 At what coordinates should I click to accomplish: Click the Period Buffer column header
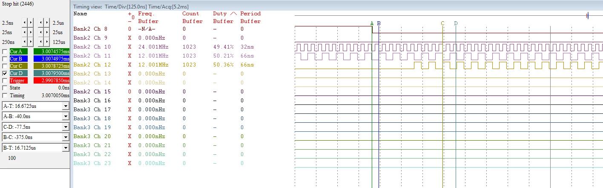250,17
